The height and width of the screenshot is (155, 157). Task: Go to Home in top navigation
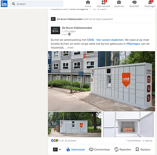(88, 4)
